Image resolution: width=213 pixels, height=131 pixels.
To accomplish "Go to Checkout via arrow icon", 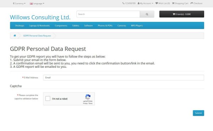I will point(196,4).
